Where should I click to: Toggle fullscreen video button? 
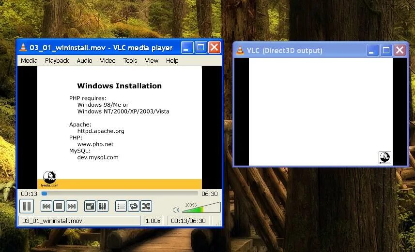[x=90, y=206]
